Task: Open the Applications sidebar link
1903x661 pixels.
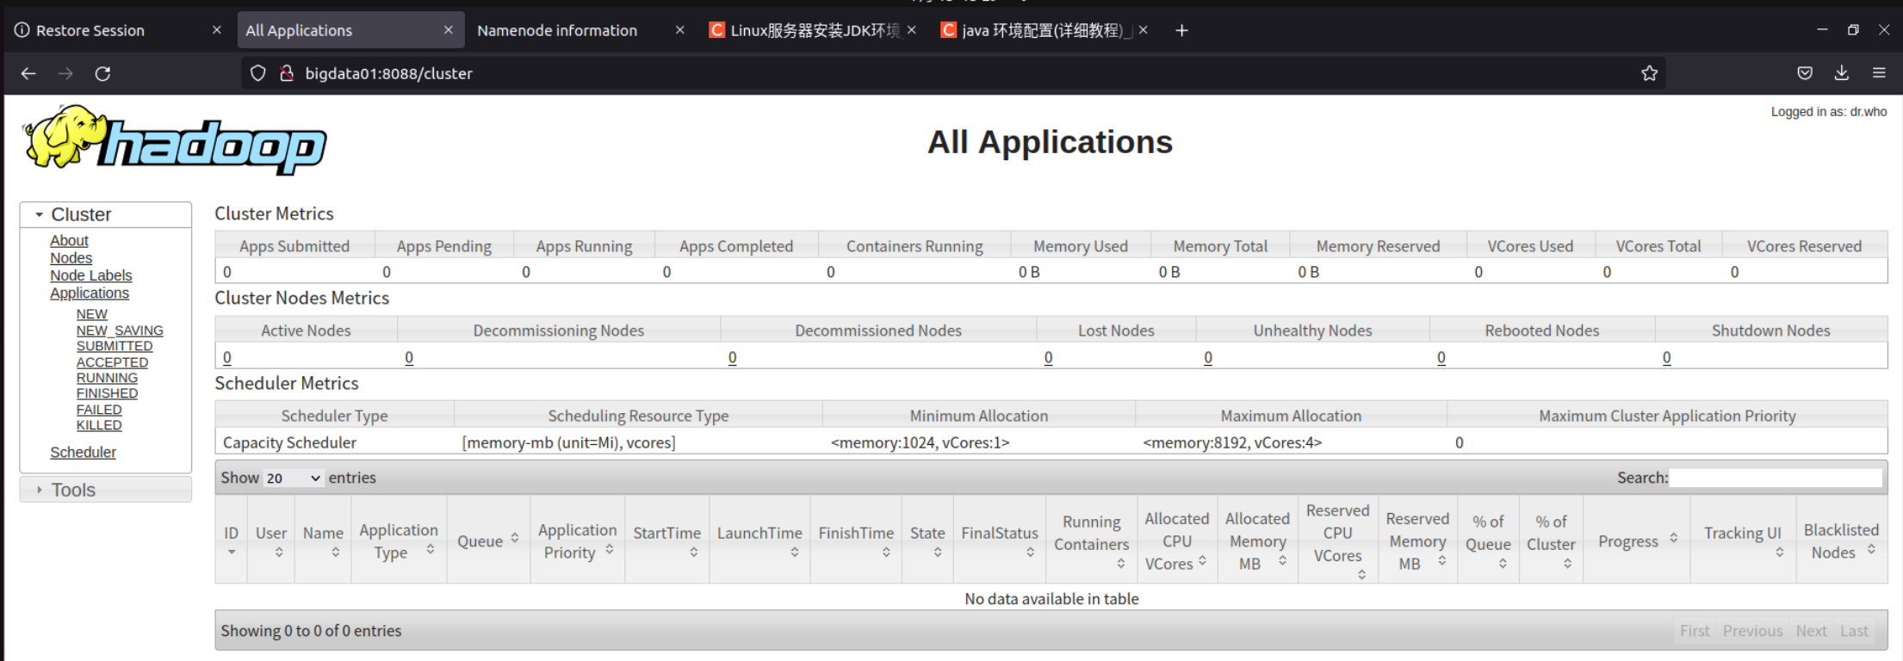Action: tap(90, 293)
